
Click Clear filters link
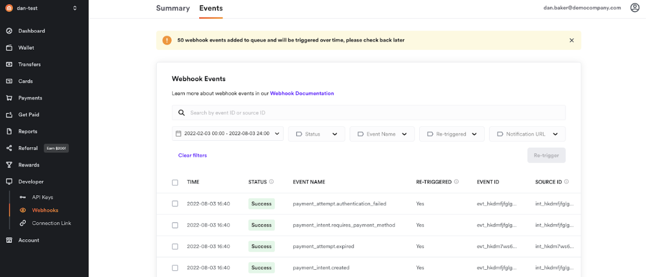(192, 155)
